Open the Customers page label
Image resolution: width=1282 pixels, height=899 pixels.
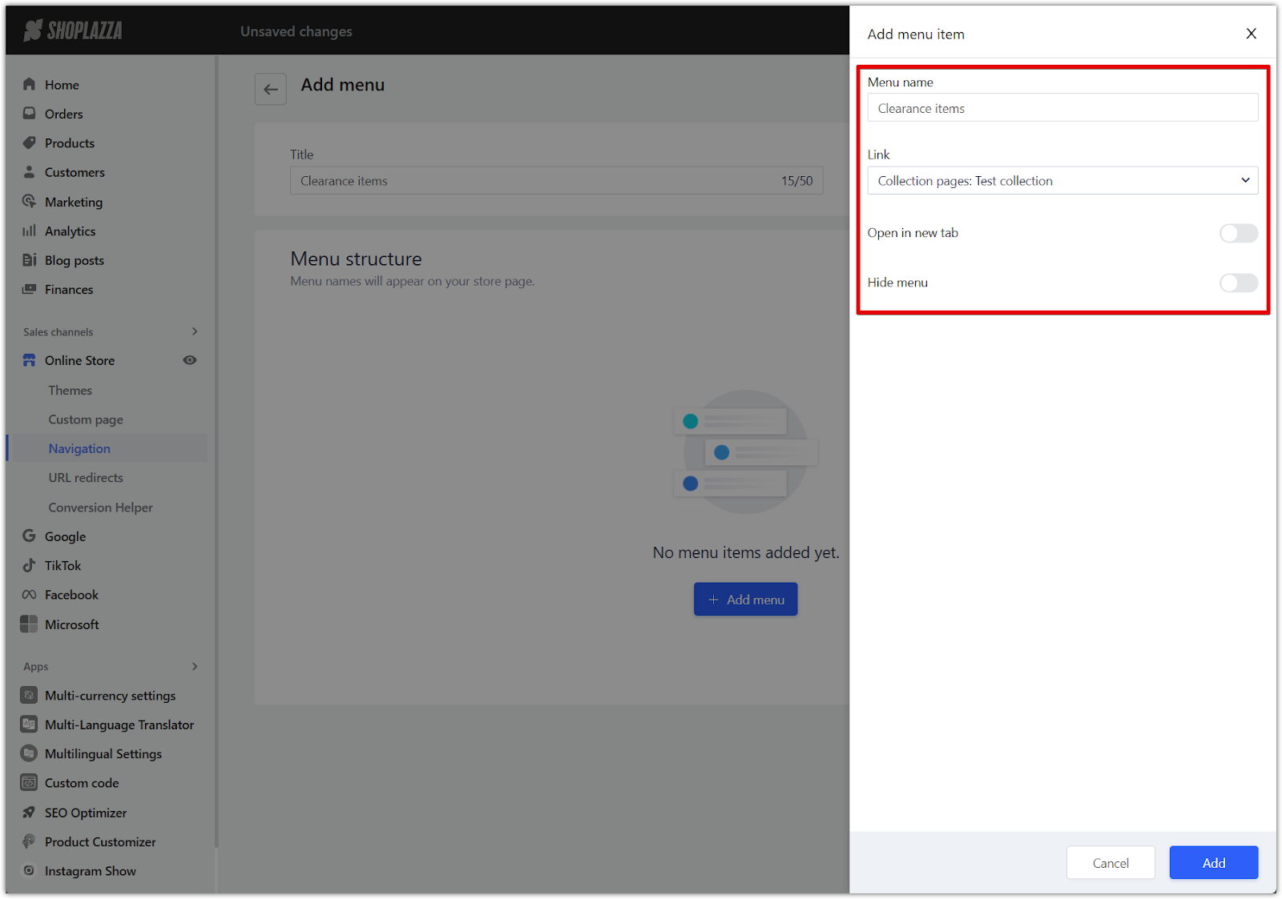tap(75, 172)
